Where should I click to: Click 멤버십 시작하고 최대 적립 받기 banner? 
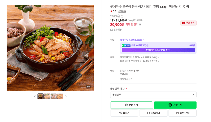click(158, 50)
